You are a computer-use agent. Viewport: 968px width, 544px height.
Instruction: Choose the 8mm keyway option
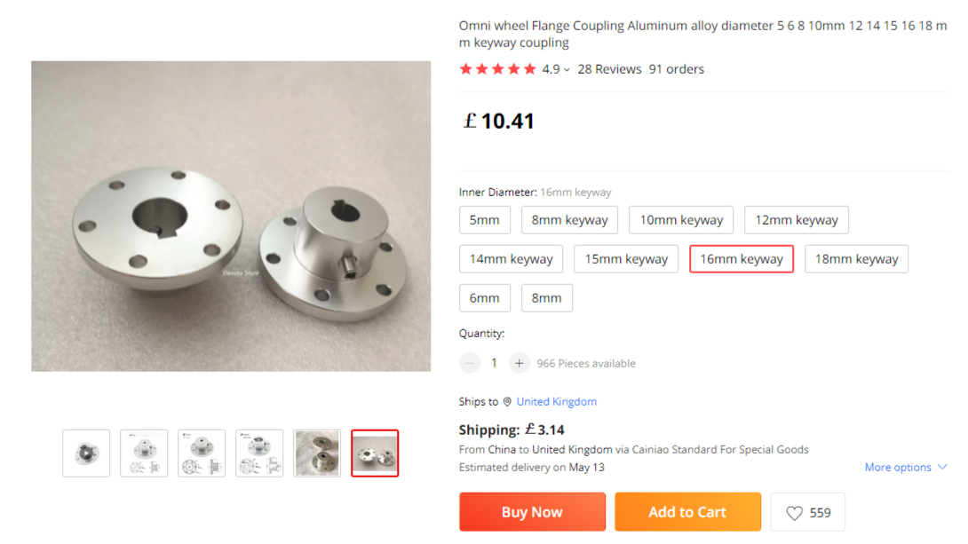569,220
